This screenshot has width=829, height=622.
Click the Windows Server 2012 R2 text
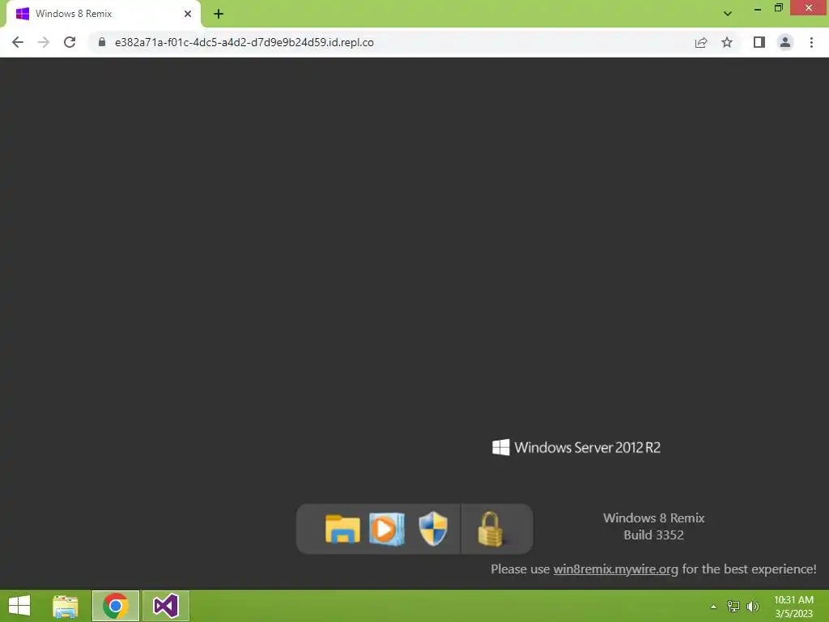[x=588, y=447]
